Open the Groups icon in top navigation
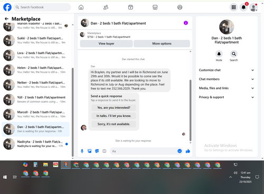This screenshot has width=264, height=194. [180, 7]
